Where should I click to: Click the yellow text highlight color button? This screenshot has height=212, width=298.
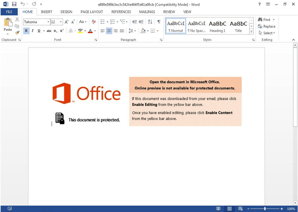pyautogui.click(x=80, y=31)
